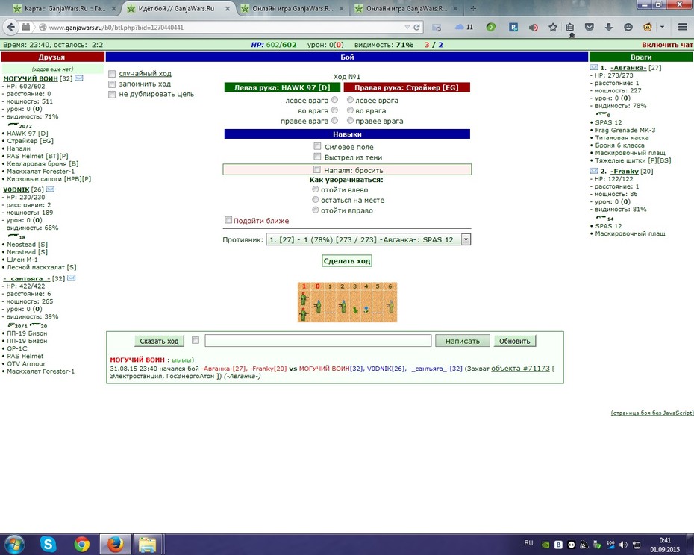Screen dimensions: 694x555
Task: Switch to the third tab 'Онлайн игра GanjaWars'
Action: (292, 8)
